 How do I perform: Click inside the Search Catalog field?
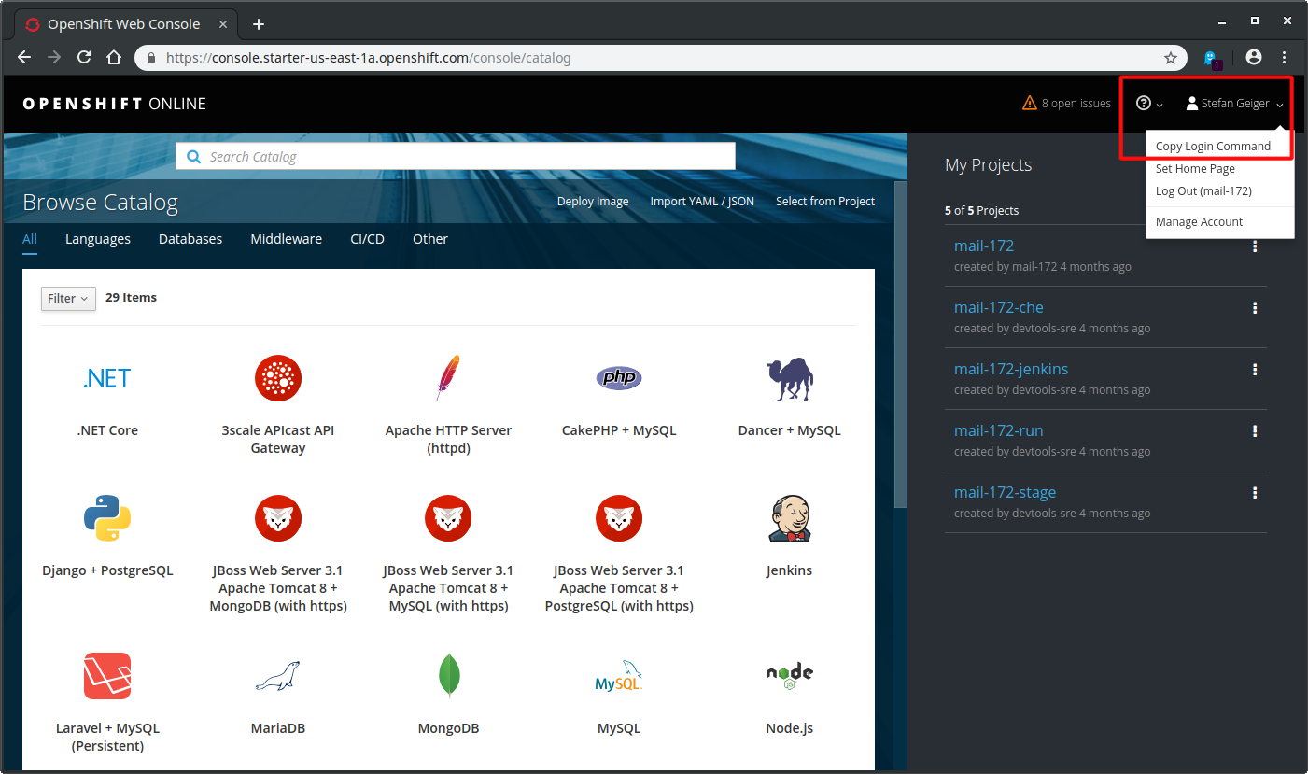pos(456,156)
